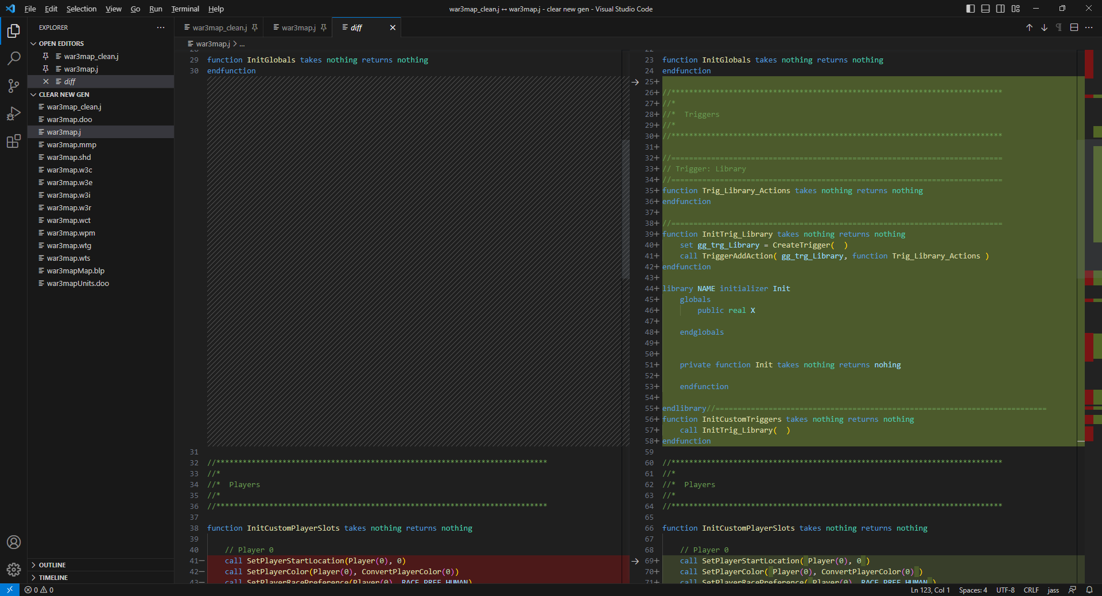Open the View menu
Screen dimensions: 1102x596
point(114,9)
